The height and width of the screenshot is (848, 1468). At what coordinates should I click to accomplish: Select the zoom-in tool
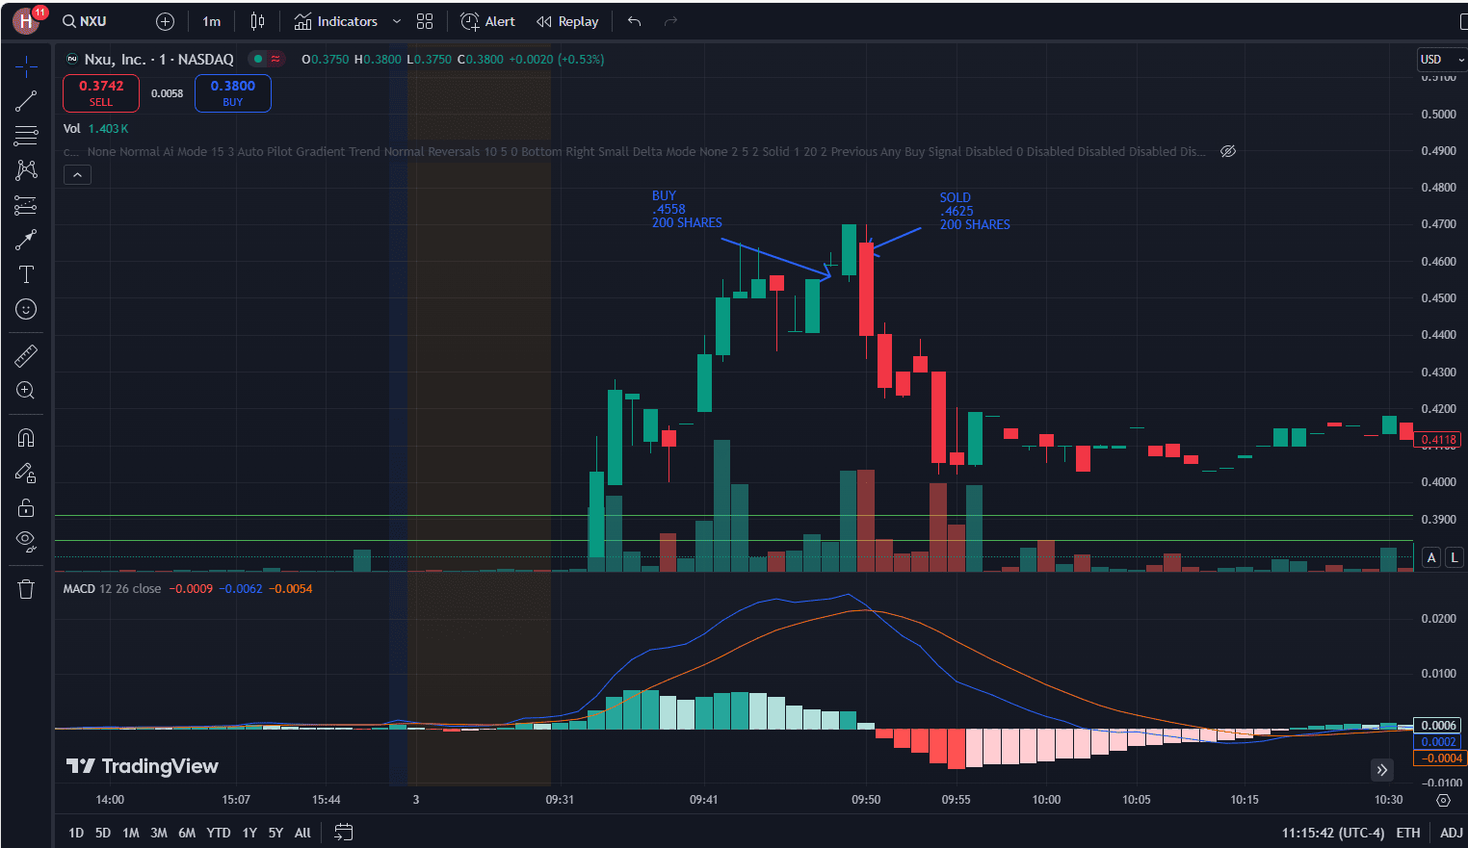(25, 390)
